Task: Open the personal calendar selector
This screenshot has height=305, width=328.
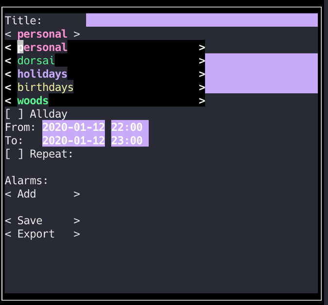Action: tap(42, 34)
